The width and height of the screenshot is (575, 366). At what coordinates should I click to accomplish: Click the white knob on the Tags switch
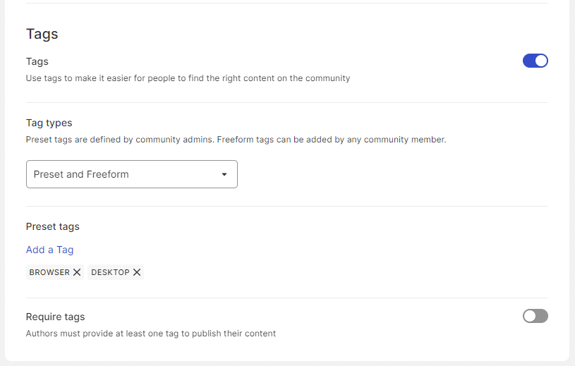coord(541,61)
